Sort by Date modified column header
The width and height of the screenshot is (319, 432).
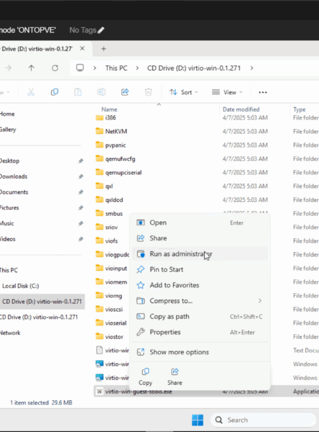pos(241,110)
